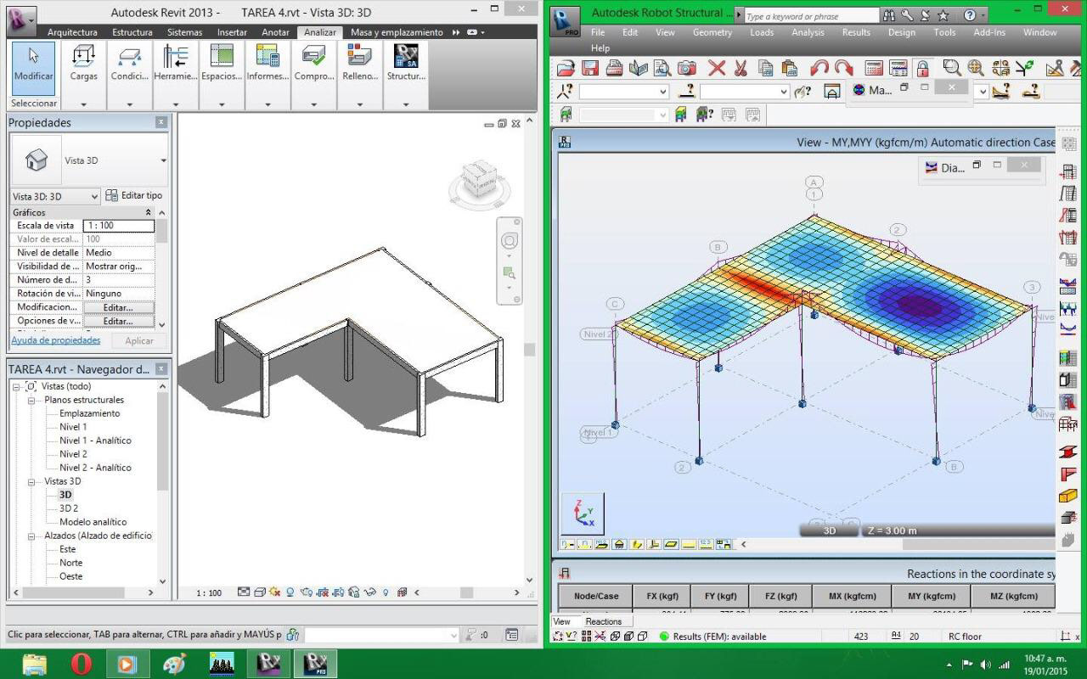Viewport: 1087px width, 679px height.
Task: Collapse the Vistas 3D tree node
Action: click(32, 481)
